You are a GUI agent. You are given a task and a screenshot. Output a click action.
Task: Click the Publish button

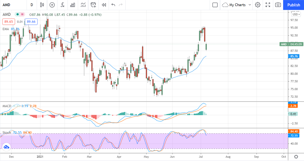tap(294, 5)
